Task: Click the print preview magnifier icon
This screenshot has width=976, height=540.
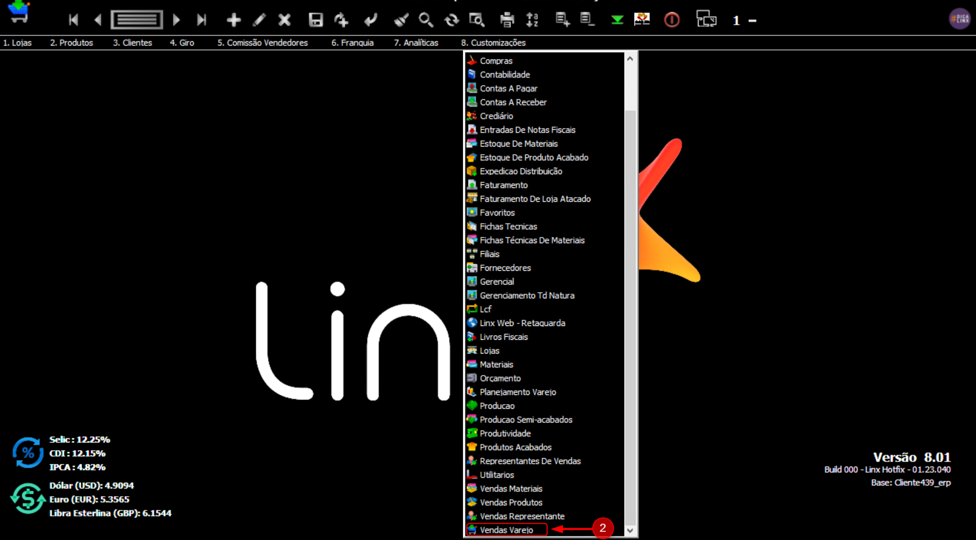Action: [477, 20]
